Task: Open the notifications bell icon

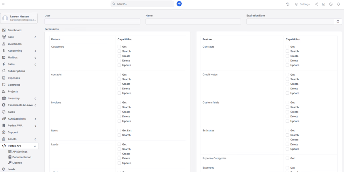Action: [x=338, y=4]
